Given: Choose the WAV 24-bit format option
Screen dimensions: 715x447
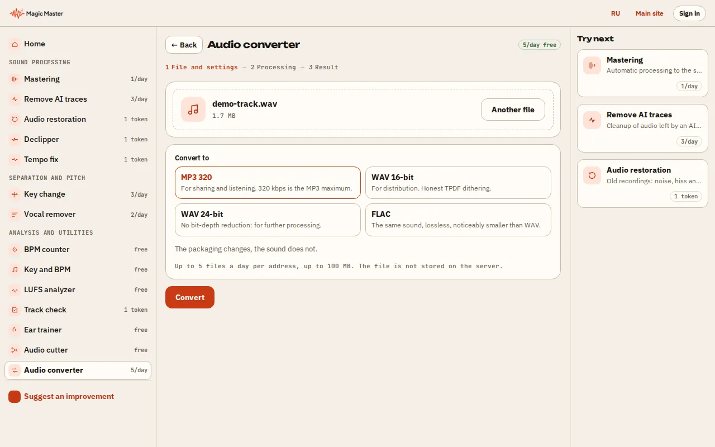Looking at the screenshot, I should (x=268, y=220).
